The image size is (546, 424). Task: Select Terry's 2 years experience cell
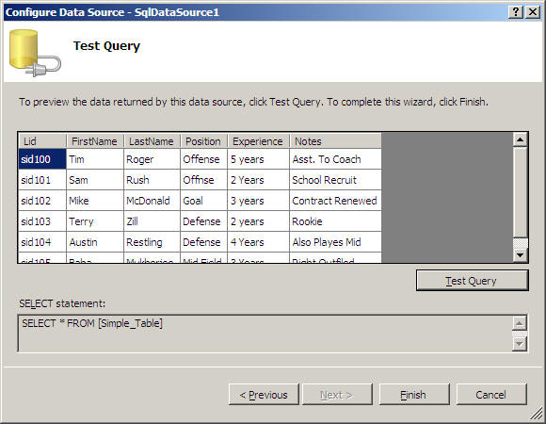258,221
